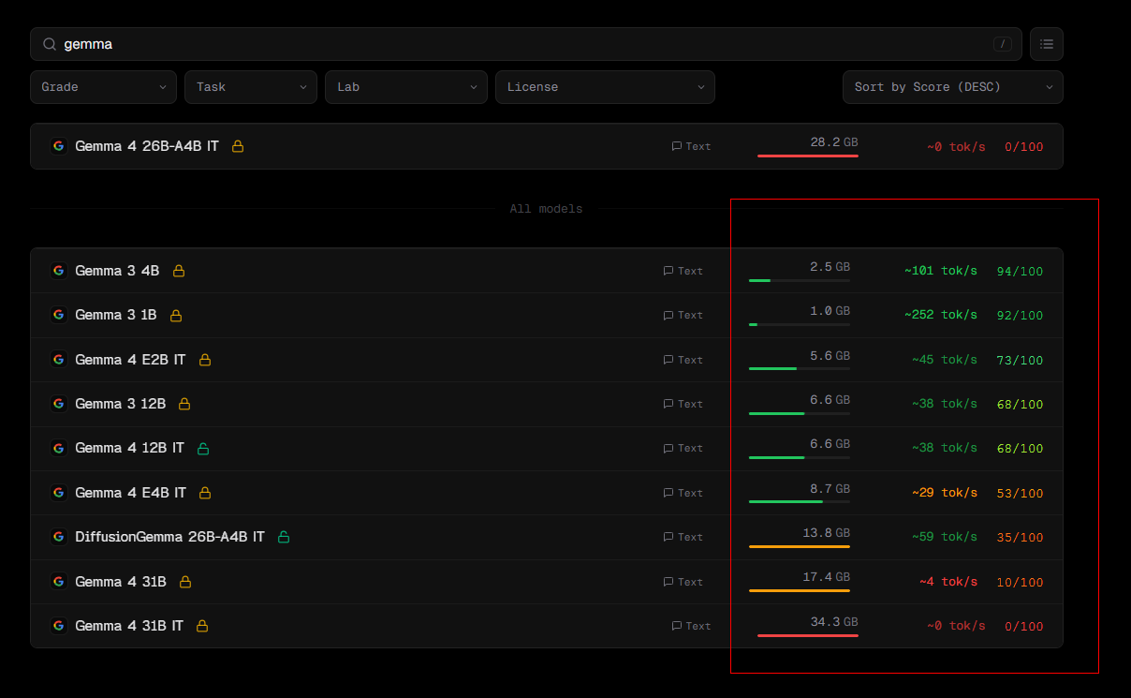Open the Gemma 3 1B model name
1131x698 pixels.
coord(116,315)
